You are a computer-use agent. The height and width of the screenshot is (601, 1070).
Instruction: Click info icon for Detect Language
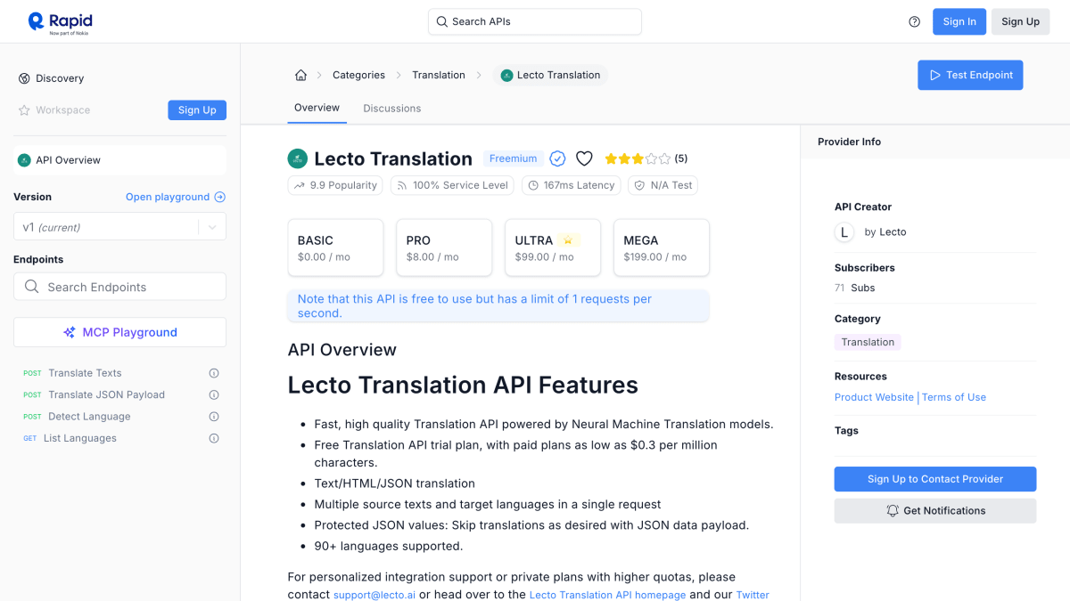point(214,417)
